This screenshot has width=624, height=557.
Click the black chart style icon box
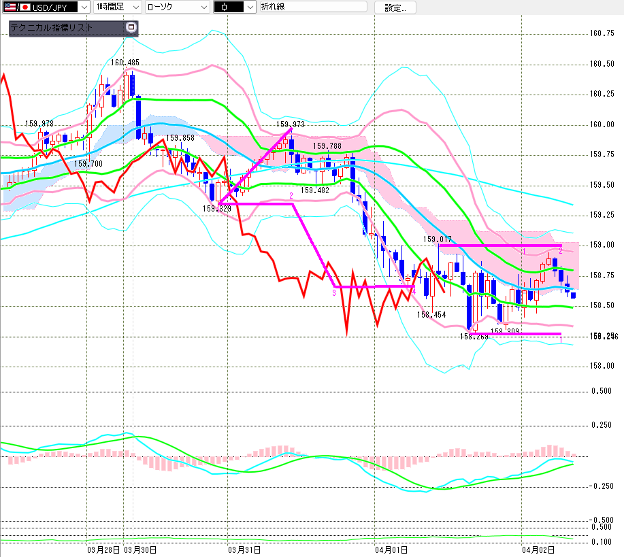tap(228, 7)
